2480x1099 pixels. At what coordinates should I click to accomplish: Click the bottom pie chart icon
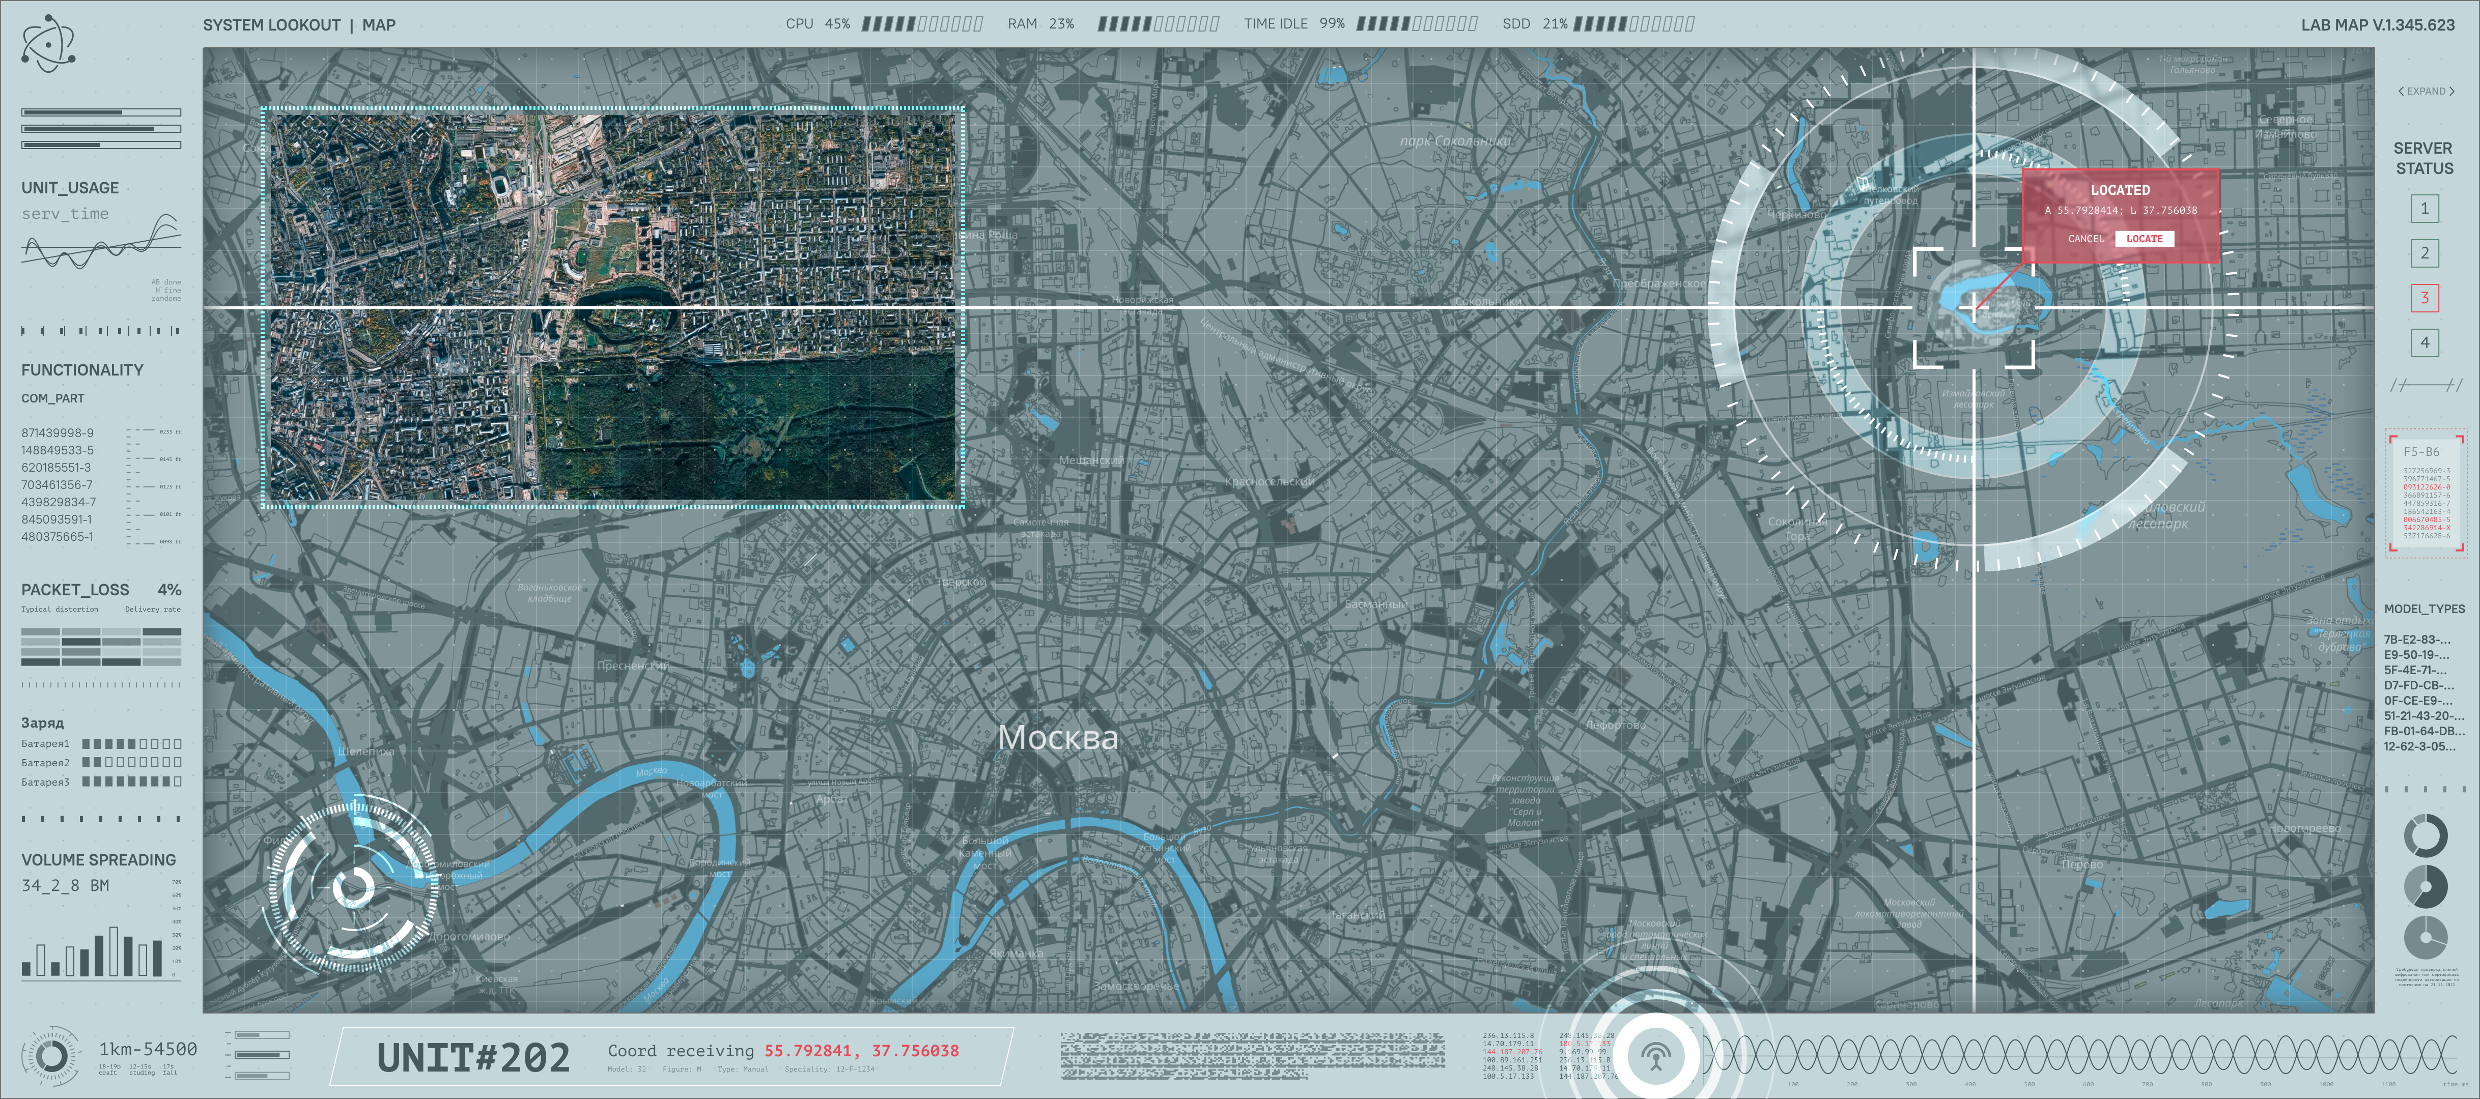click(x=2425, y=937)
